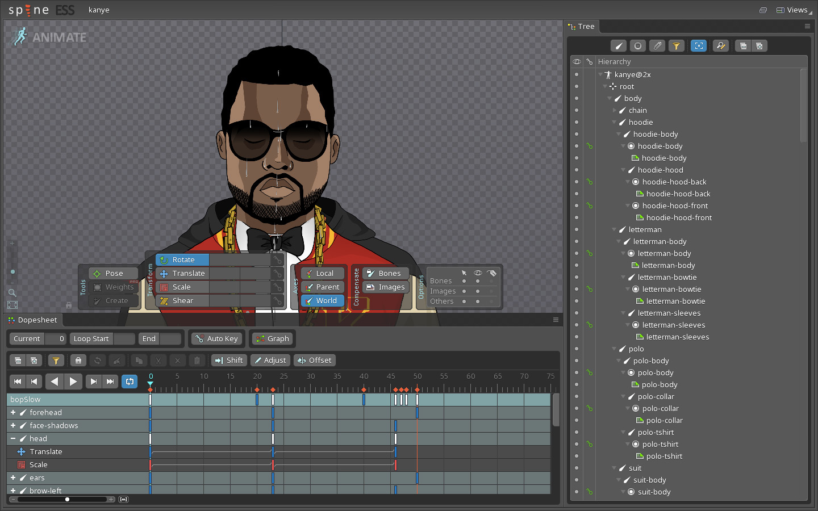Screen dimensions: 818x511
Task: Jump to first frame playback button
Action: coord(18,382)
